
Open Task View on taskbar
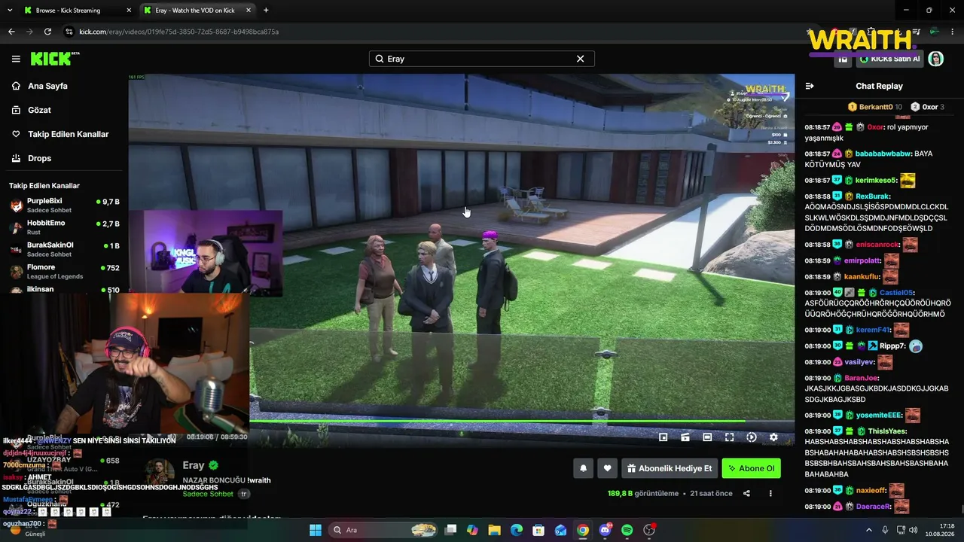point(450,530)
